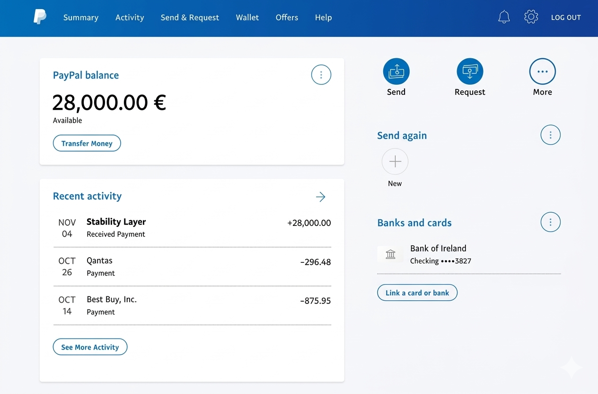Open the notifications bell
598x394 pixels.
[504, 18]
